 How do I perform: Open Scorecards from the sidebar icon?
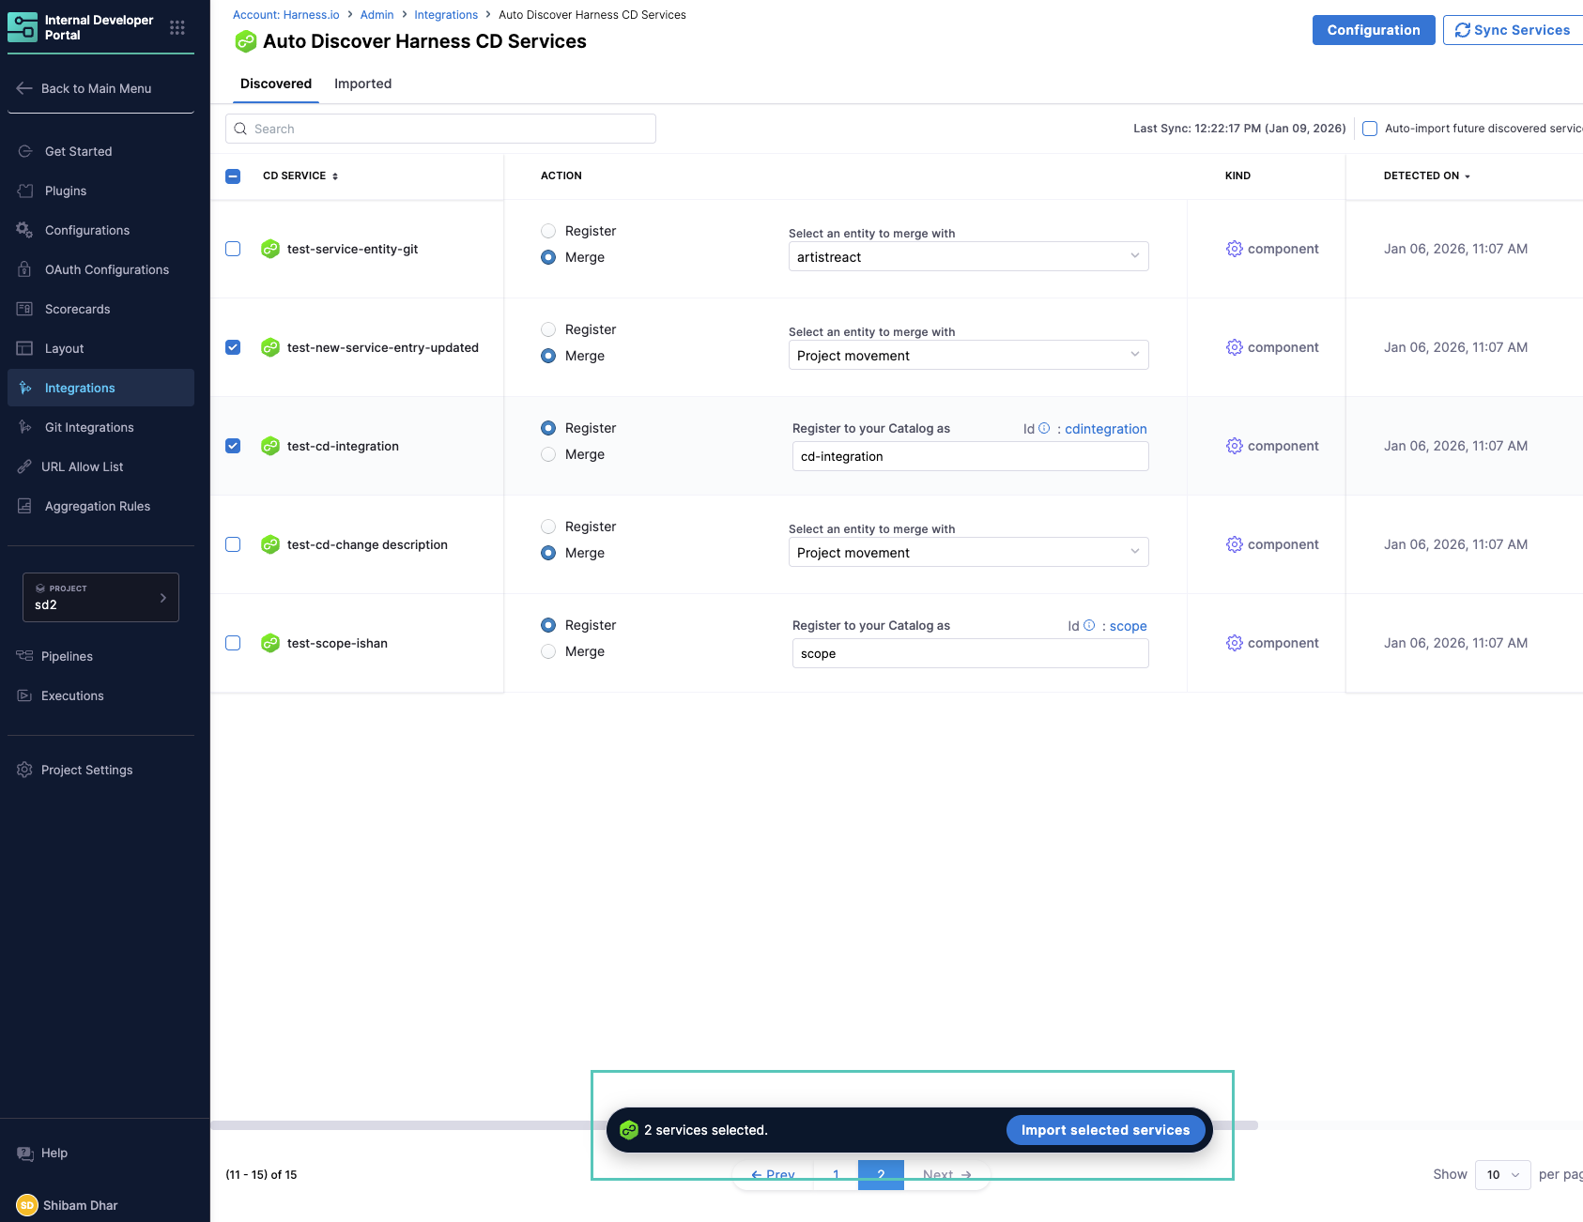pos(25,309)
